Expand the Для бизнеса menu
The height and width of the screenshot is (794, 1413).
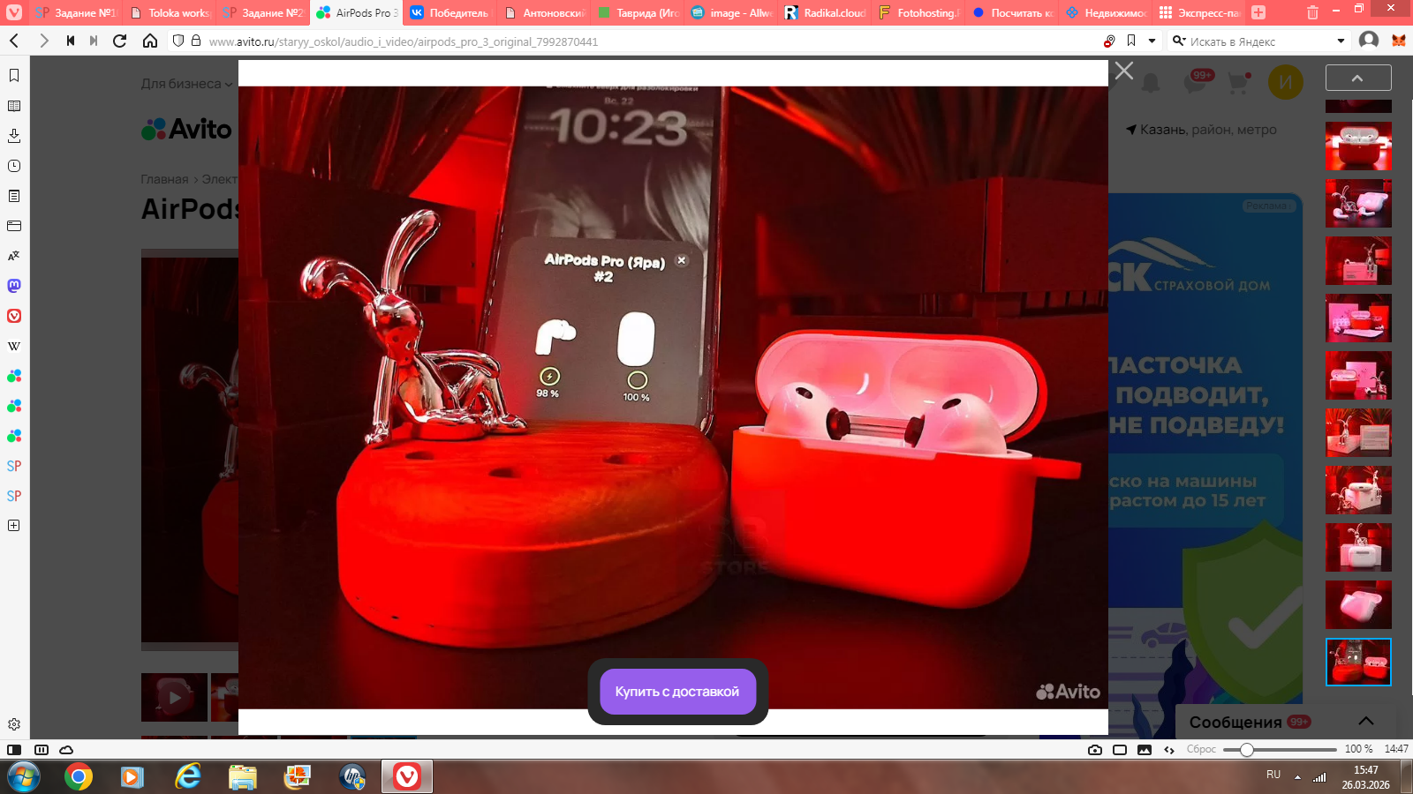[186, 84]
